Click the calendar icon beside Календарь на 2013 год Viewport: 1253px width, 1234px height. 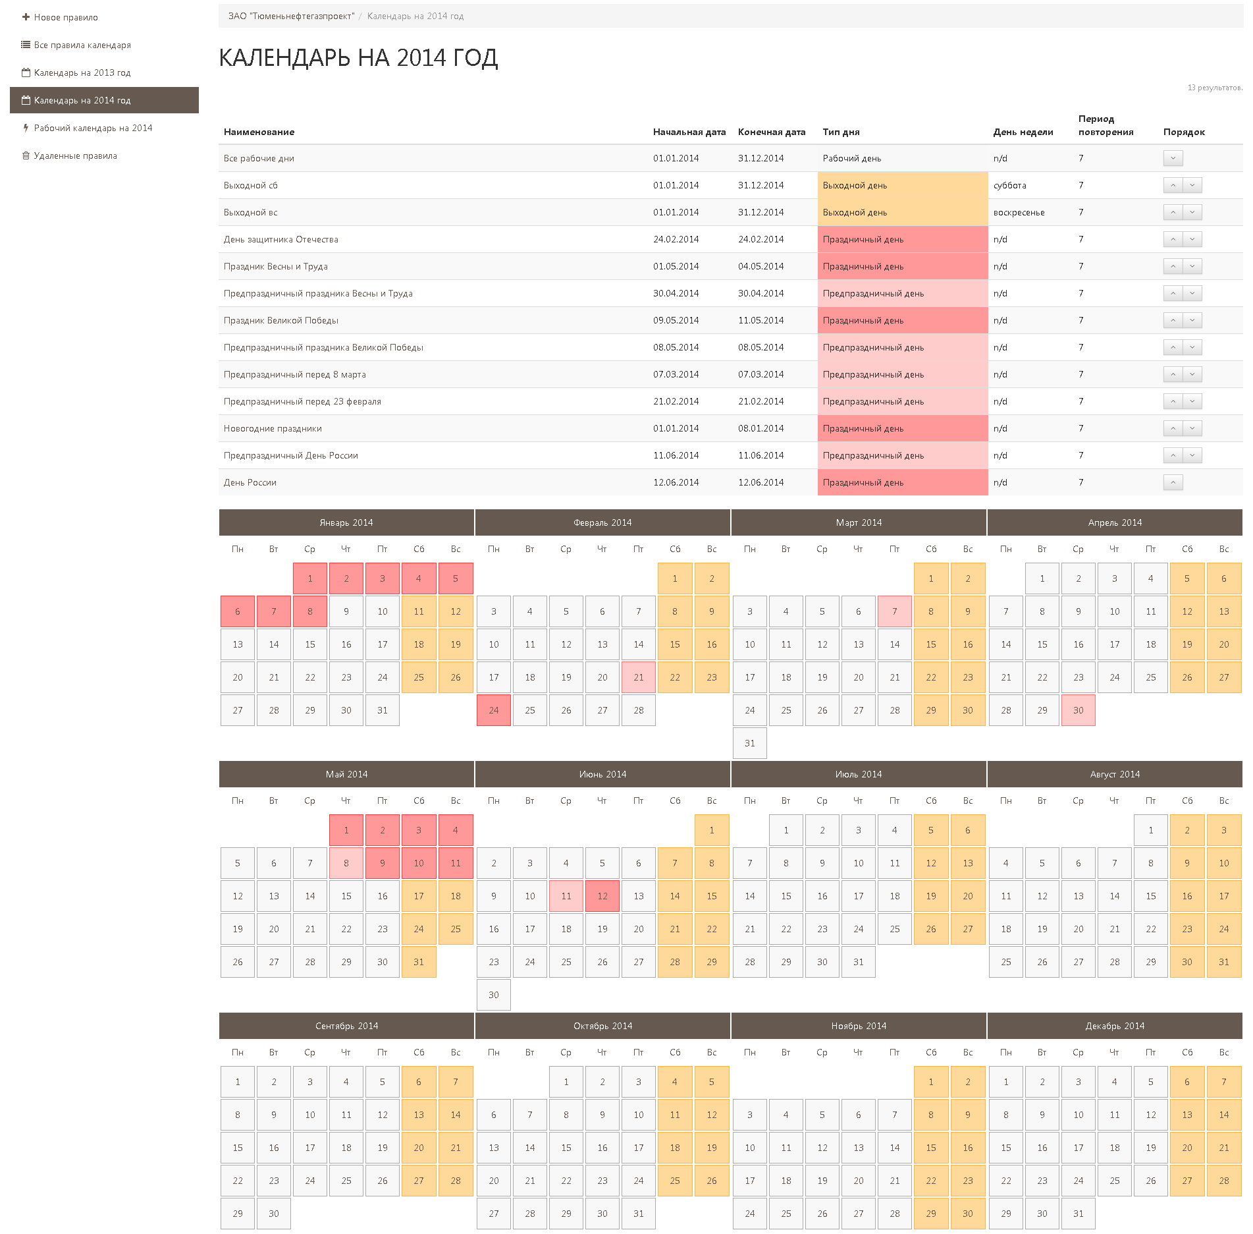(x=26, y=72)
